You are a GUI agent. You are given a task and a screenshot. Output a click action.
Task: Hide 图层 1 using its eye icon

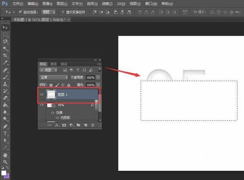[41, 94]
